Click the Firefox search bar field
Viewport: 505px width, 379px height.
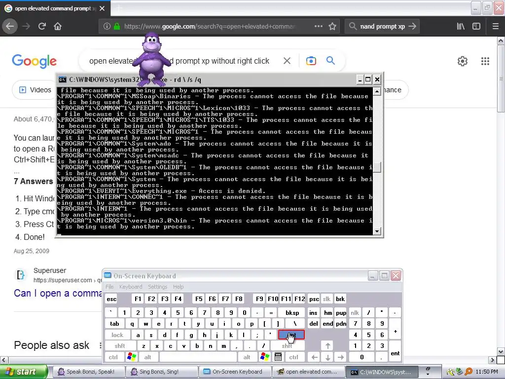pos(382,26)
